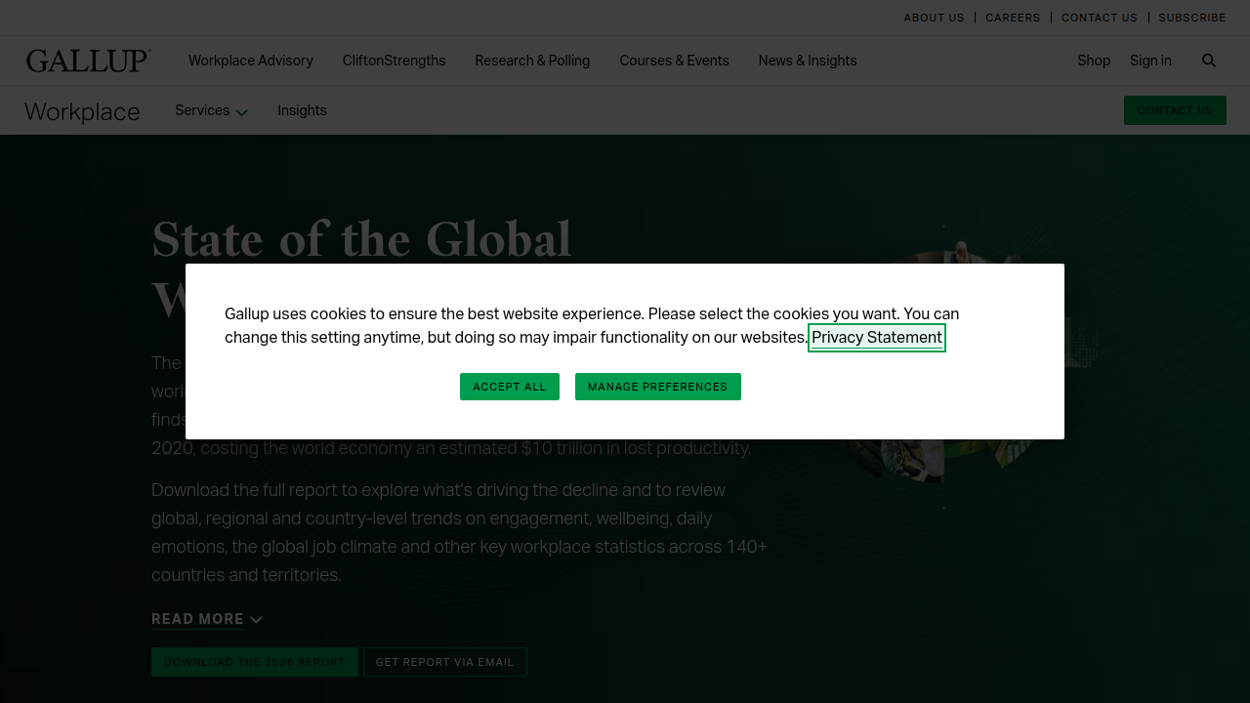Open About Us link
The height and width of the screenshot is (703, 1250).
[x=934, y=18]
